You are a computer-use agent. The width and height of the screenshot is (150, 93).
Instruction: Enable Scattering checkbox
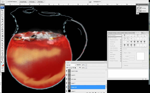point(109,42)
